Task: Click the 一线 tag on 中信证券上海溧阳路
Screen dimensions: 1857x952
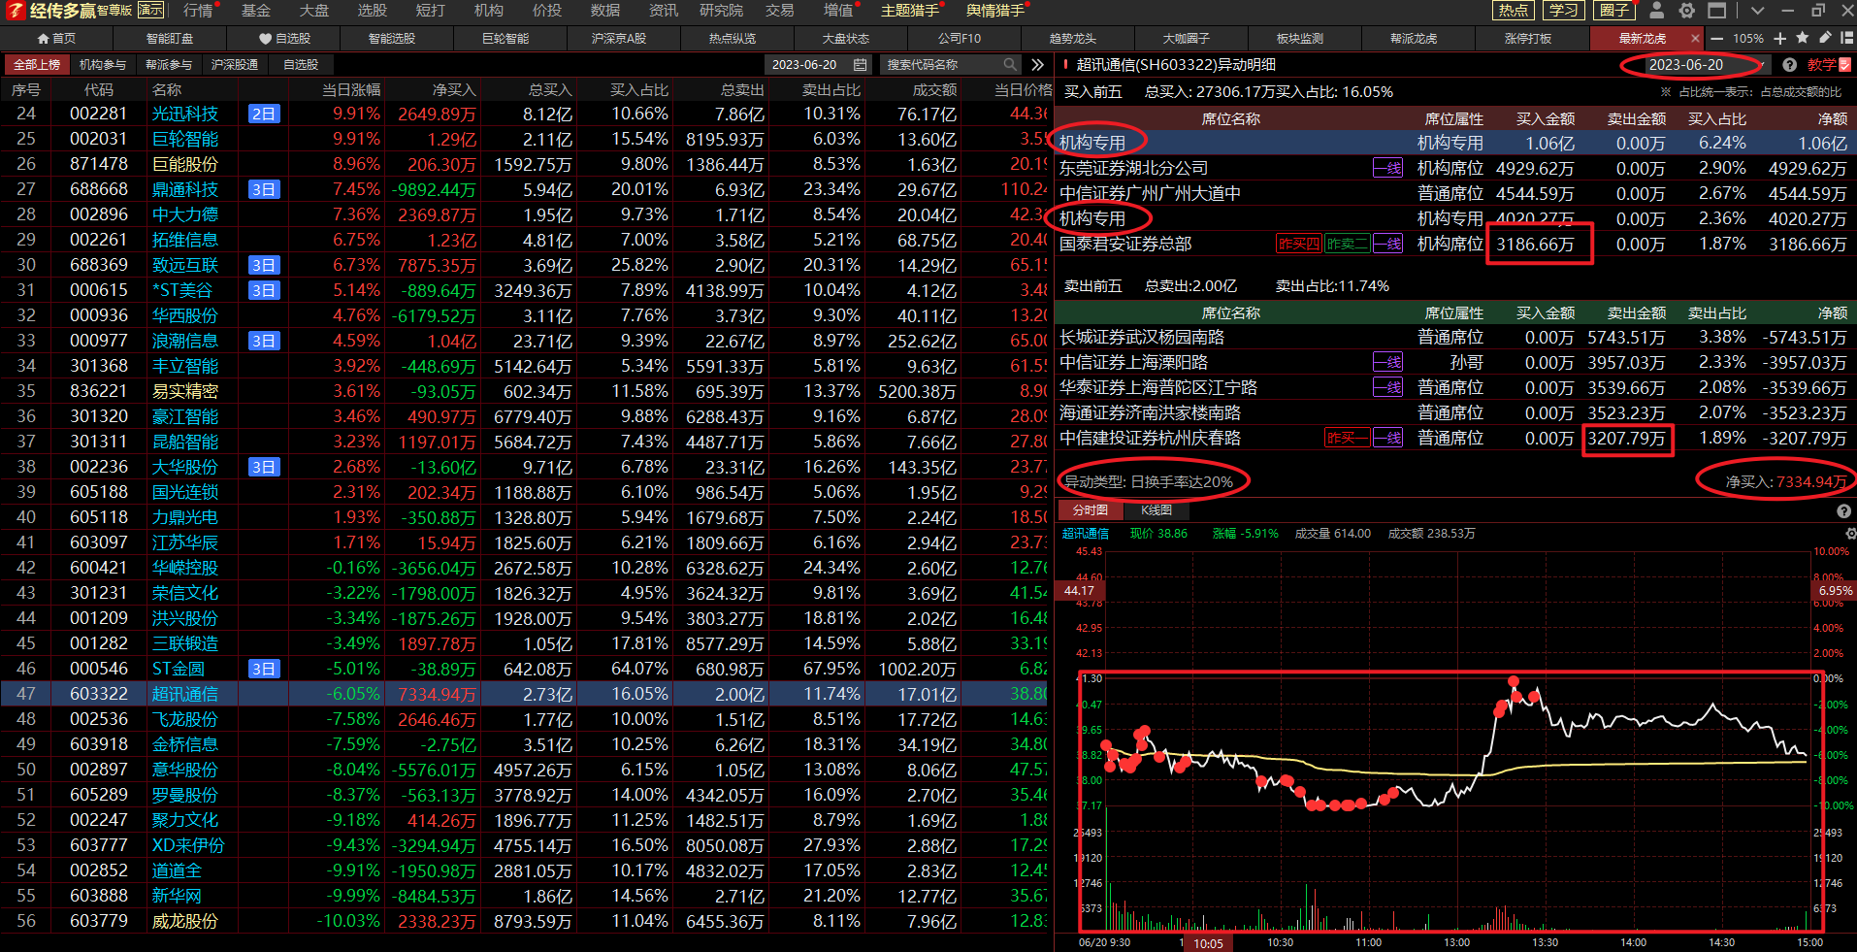Action: click(x=1387, y=362)
